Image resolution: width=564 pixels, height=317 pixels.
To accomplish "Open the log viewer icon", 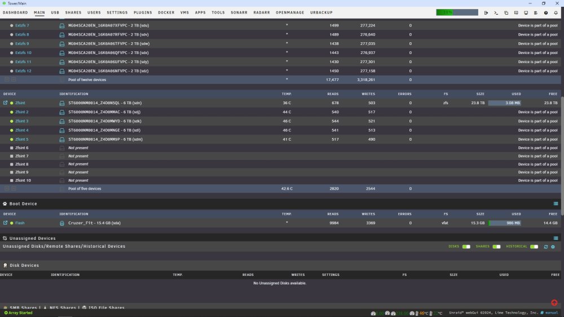I will click(x=536, y=12).
